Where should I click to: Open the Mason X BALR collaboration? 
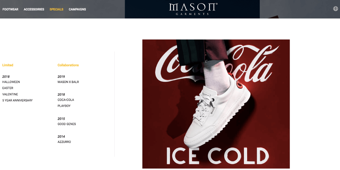pyautogui.click(x=68, y=82)
